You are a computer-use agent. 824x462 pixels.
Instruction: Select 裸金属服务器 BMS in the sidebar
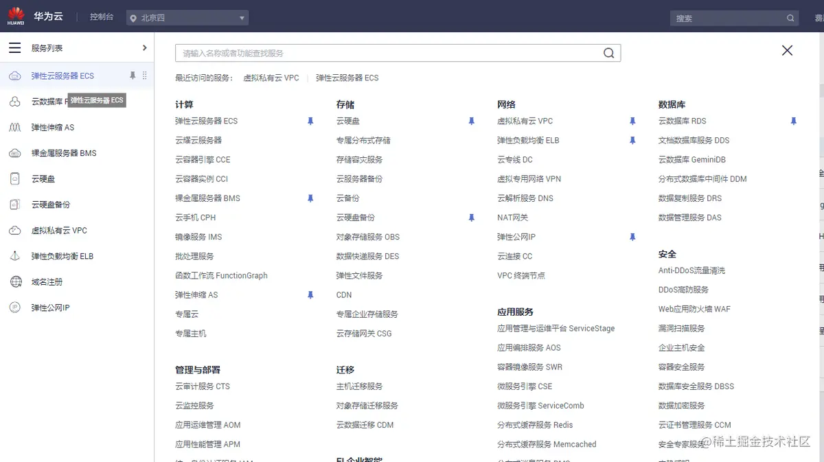[x=64, y=153]
